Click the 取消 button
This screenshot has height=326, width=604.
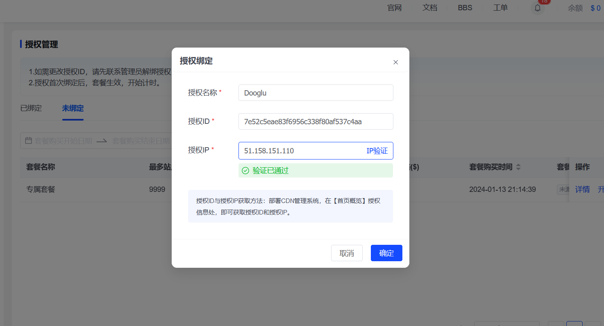(x=347, y=253)
